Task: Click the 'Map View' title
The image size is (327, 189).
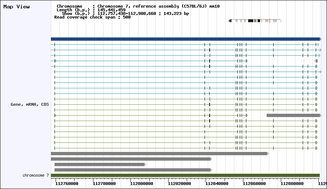Action: click(16, 7)
